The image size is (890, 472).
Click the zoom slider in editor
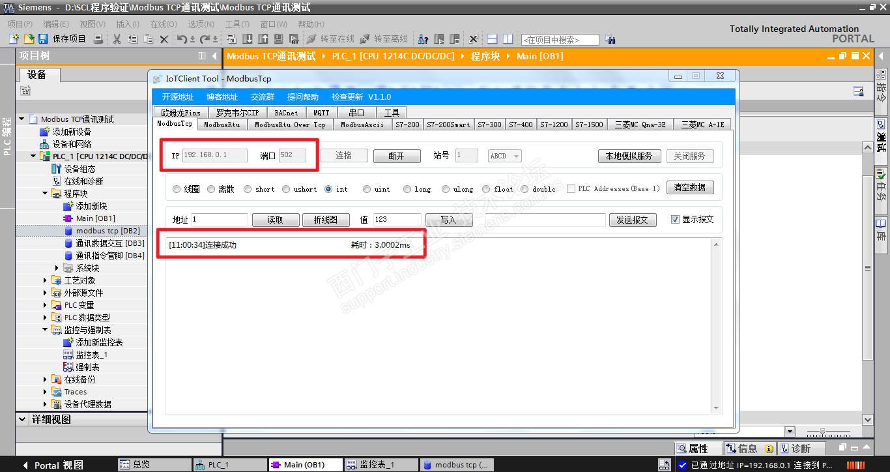[x=823, y=433]
